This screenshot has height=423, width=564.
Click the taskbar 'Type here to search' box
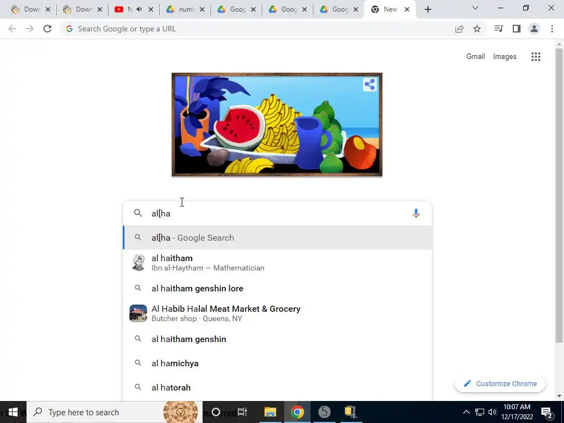pos(115,412)
